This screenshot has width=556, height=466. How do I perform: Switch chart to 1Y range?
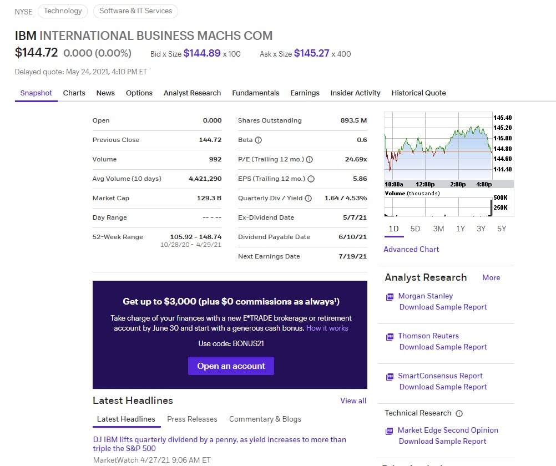pyautogui.click(x=461, y=229)
